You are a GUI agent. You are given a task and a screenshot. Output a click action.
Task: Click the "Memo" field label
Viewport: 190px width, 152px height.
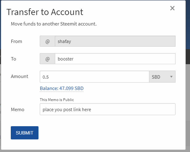[x=18, y=109]
